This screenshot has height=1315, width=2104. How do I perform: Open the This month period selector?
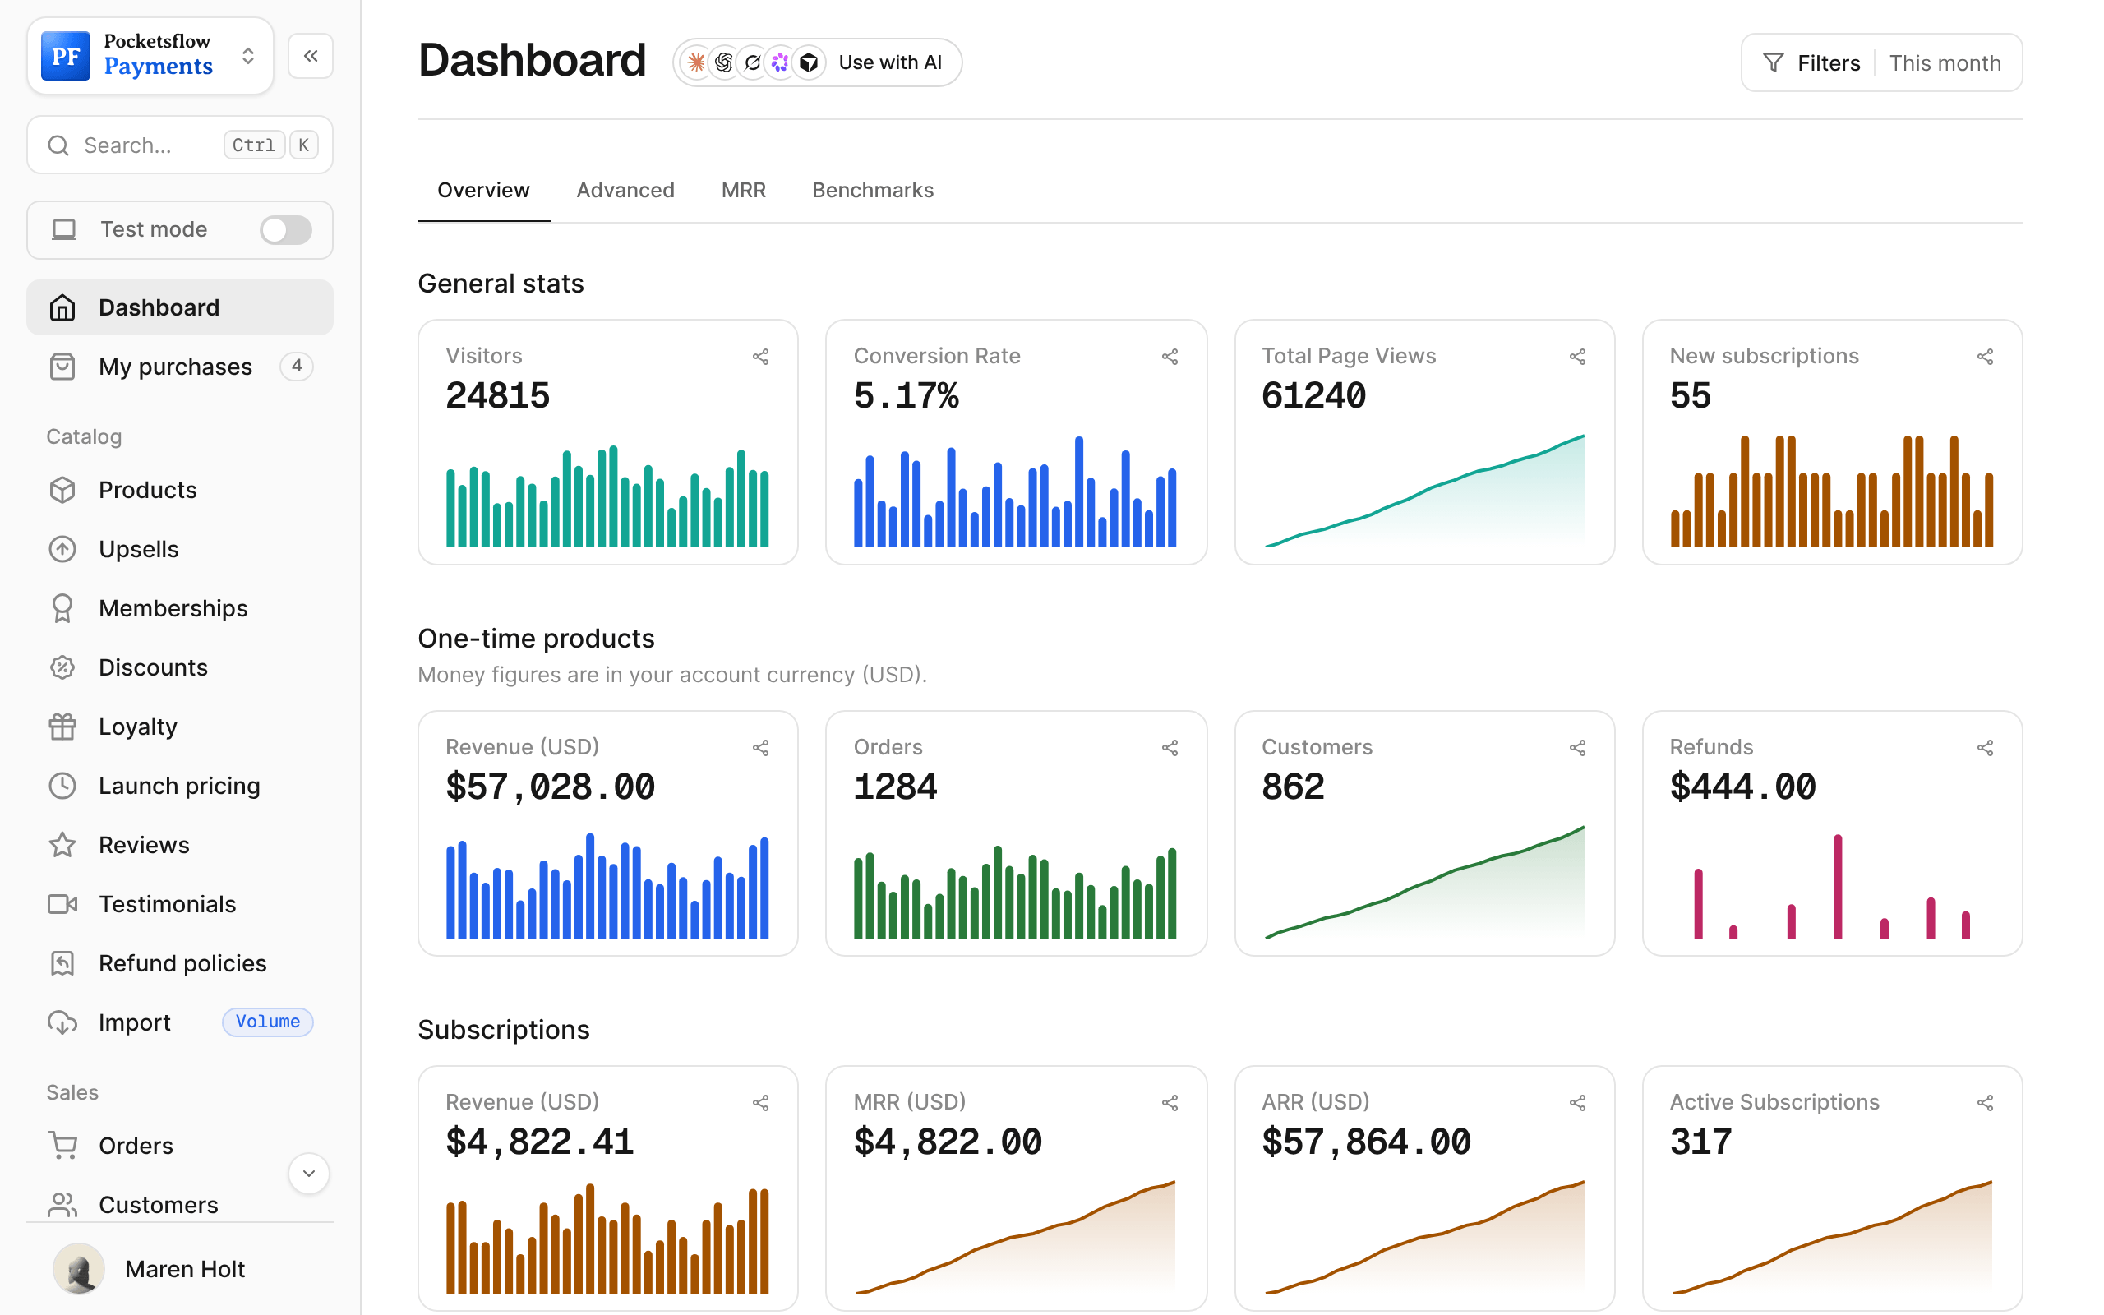pyautogui.click(x=1945, y=62)
